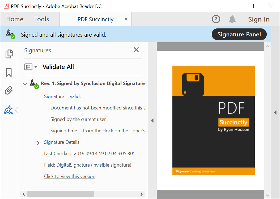Select the PDF Succinctly document tab

tap(96, 19)
